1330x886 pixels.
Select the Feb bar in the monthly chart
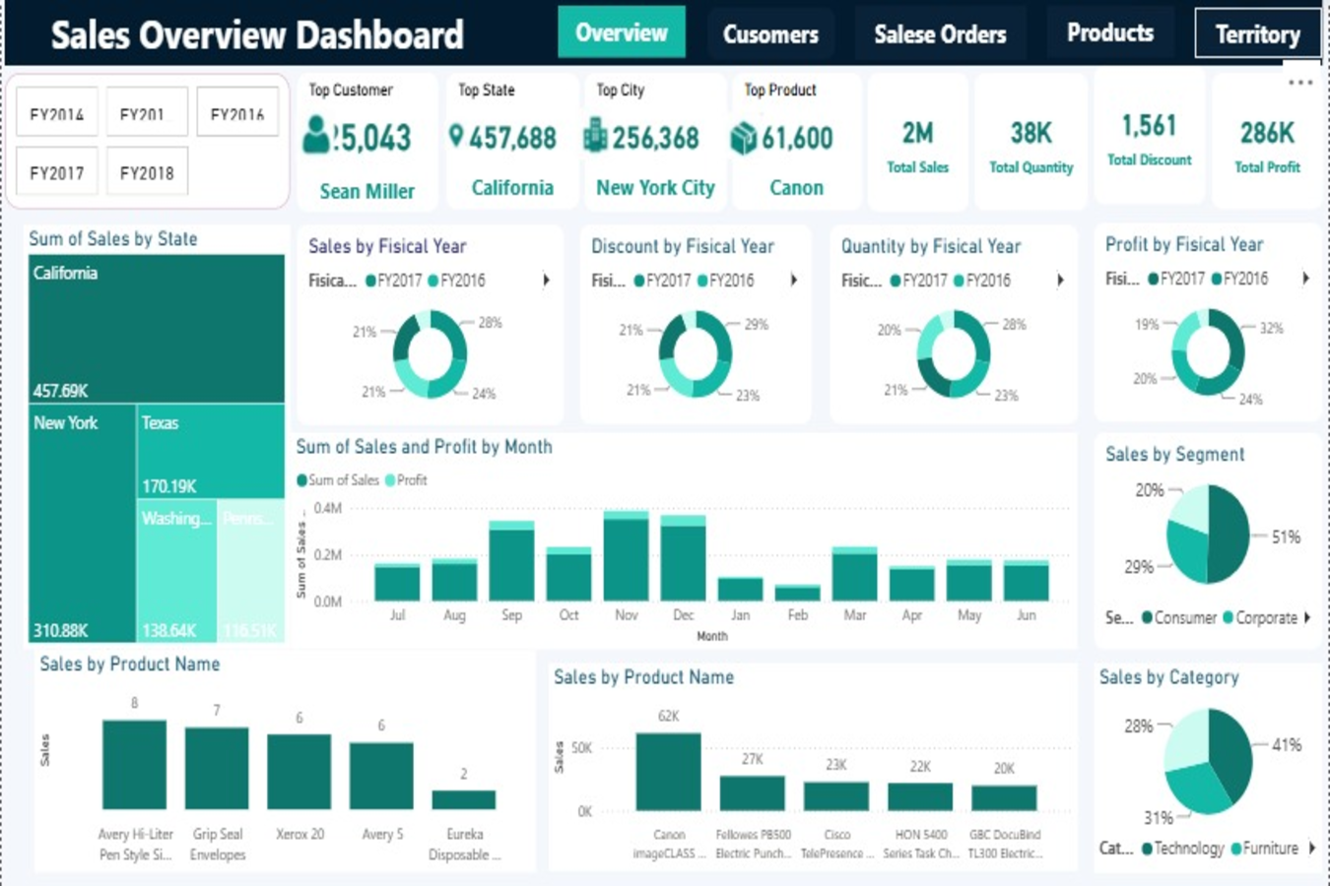(x=797, y=593)
